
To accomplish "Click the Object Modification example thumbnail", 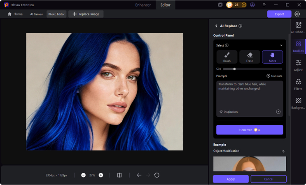I will 250,164.
